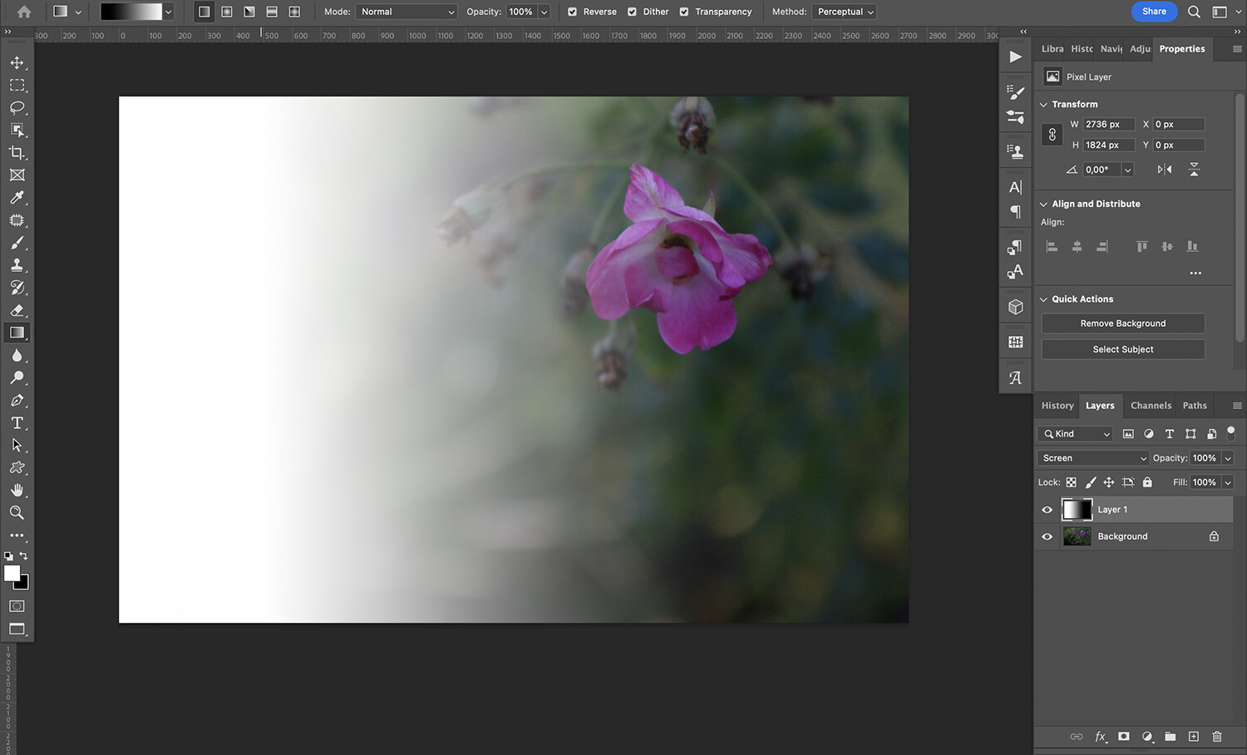The width and height of the screenshot is (1247, 755).
Task: Change the Screen blend mode dropdown
Action: (1092, 457)
